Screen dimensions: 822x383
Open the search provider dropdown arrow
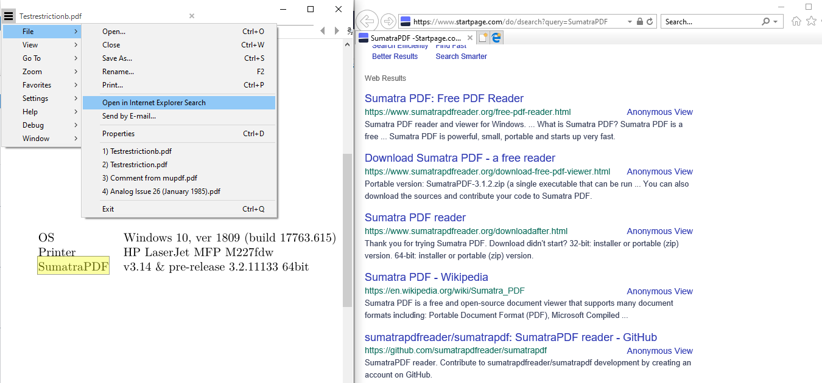click(776, 21)
